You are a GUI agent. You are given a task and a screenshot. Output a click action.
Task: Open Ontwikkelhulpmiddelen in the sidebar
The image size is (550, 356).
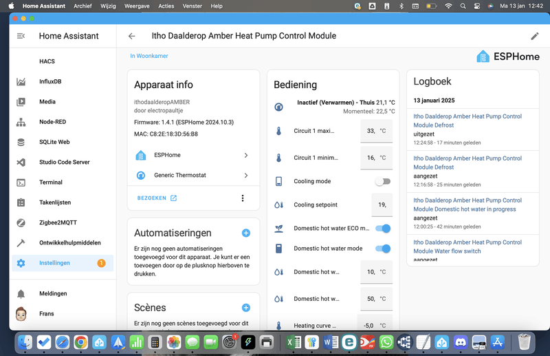click(x=63, y=243)
